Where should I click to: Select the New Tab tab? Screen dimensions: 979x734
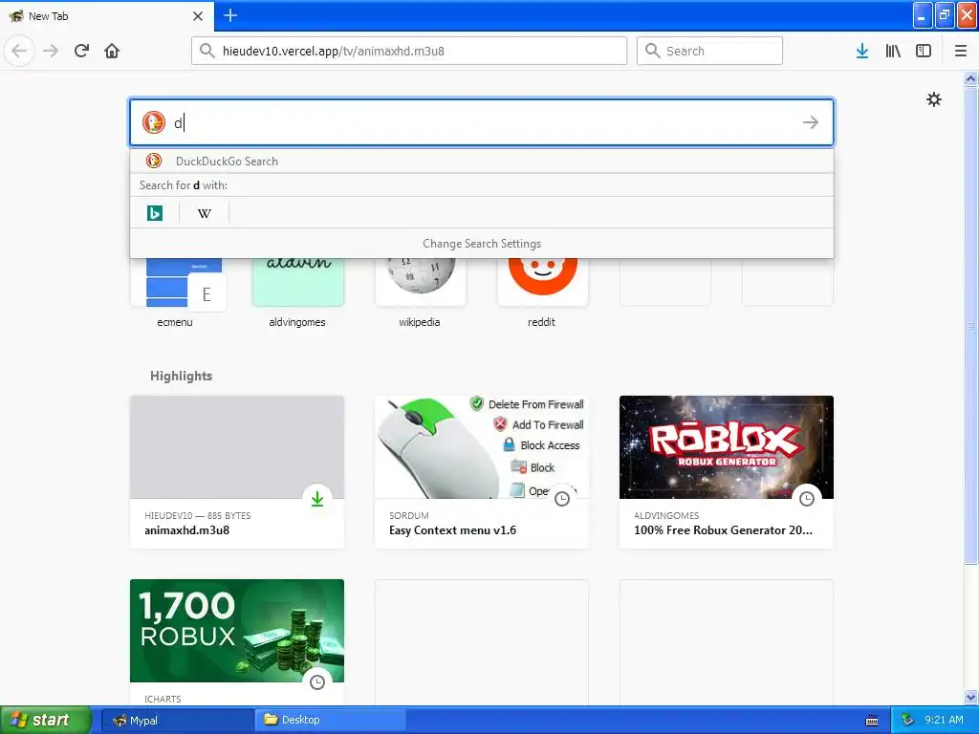pyautogui.click(x=106, y=16)
